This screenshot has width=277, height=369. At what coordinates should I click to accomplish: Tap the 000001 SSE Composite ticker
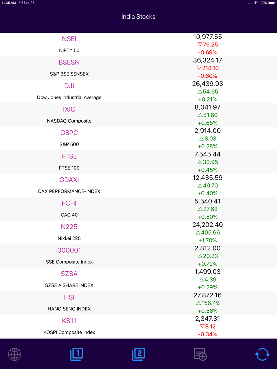69,250
